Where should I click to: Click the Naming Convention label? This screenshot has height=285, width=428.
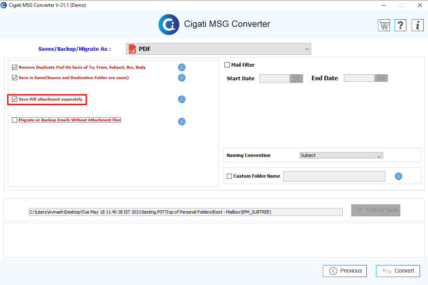pyautogui.click(x=248, y=155)
